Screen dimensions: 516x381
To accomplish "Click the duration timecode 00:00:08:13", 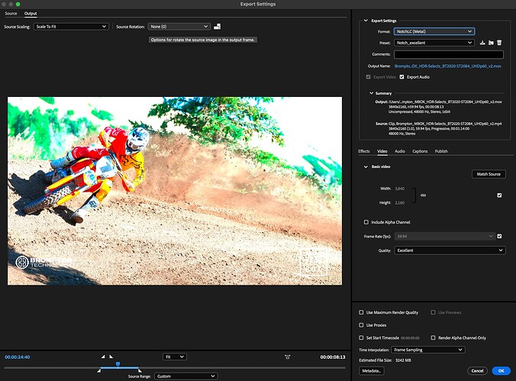I will point(333,357).
